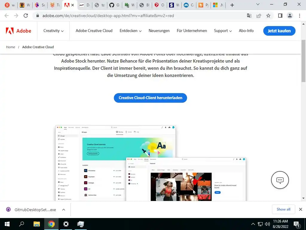Screen dimensions: 306x230
Task: Expand the GitHubDesktopSetup download options chevron
Action: tap(64, 210)
